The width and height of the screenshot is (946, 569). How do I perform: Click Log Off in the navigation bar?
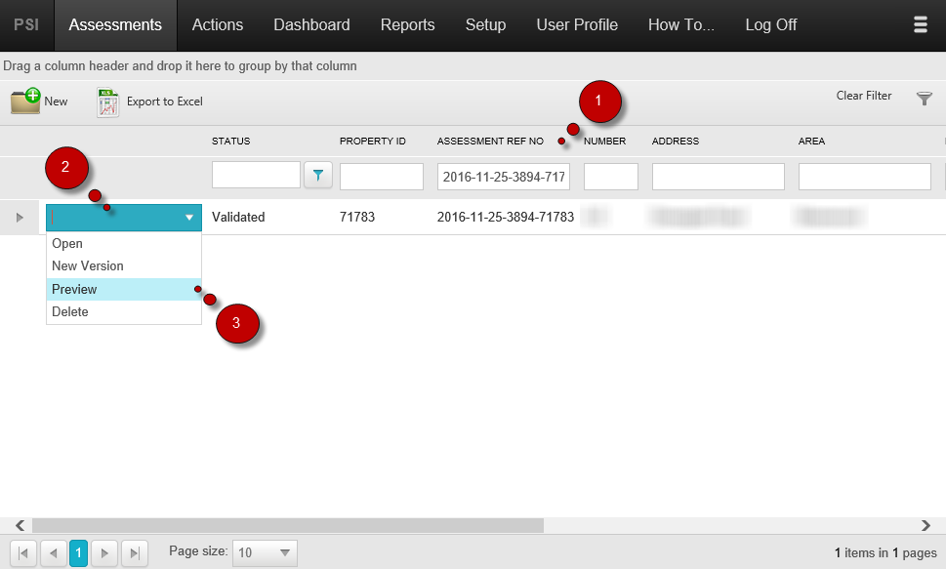(771, 24)
